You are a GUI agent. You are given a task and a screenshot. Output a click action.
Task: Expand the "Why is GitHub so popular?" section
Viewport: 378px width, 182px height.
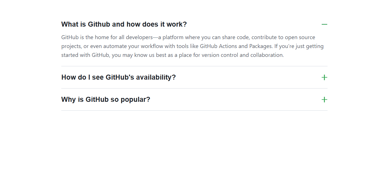pyautogui.click(x=106, y=100)
